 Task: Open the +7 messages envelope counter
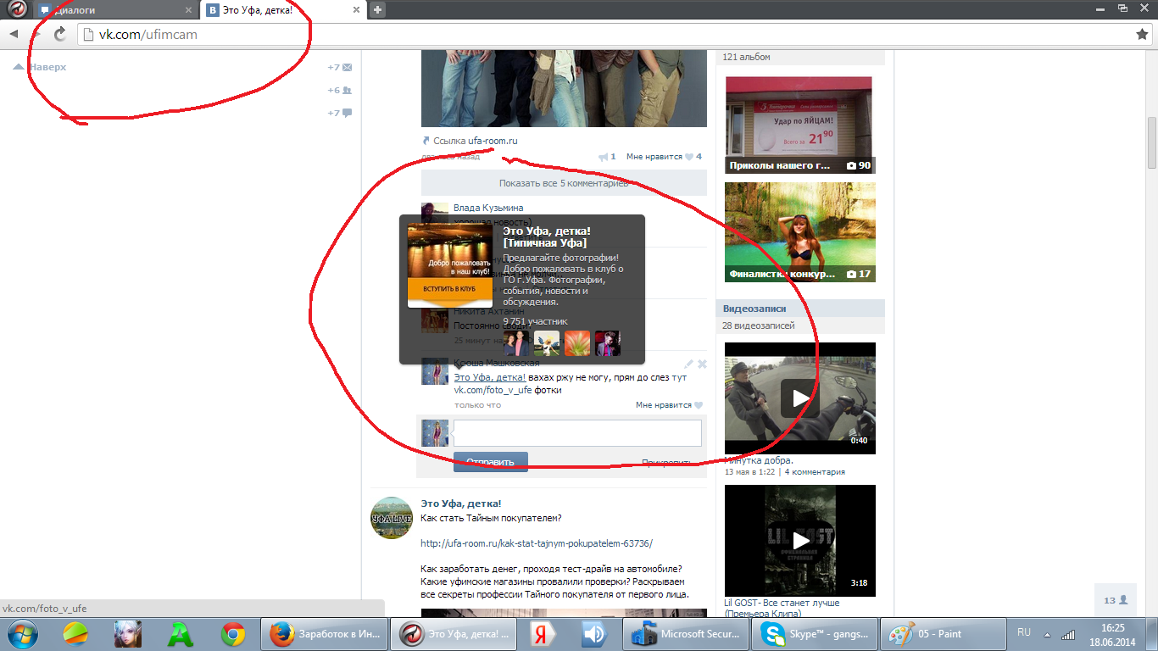tap(340, 67)
